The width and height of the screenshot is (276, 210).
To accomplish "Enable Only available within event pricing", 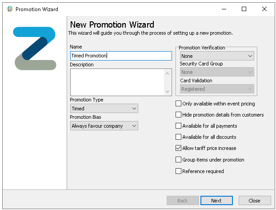I will tap(179, 104).
